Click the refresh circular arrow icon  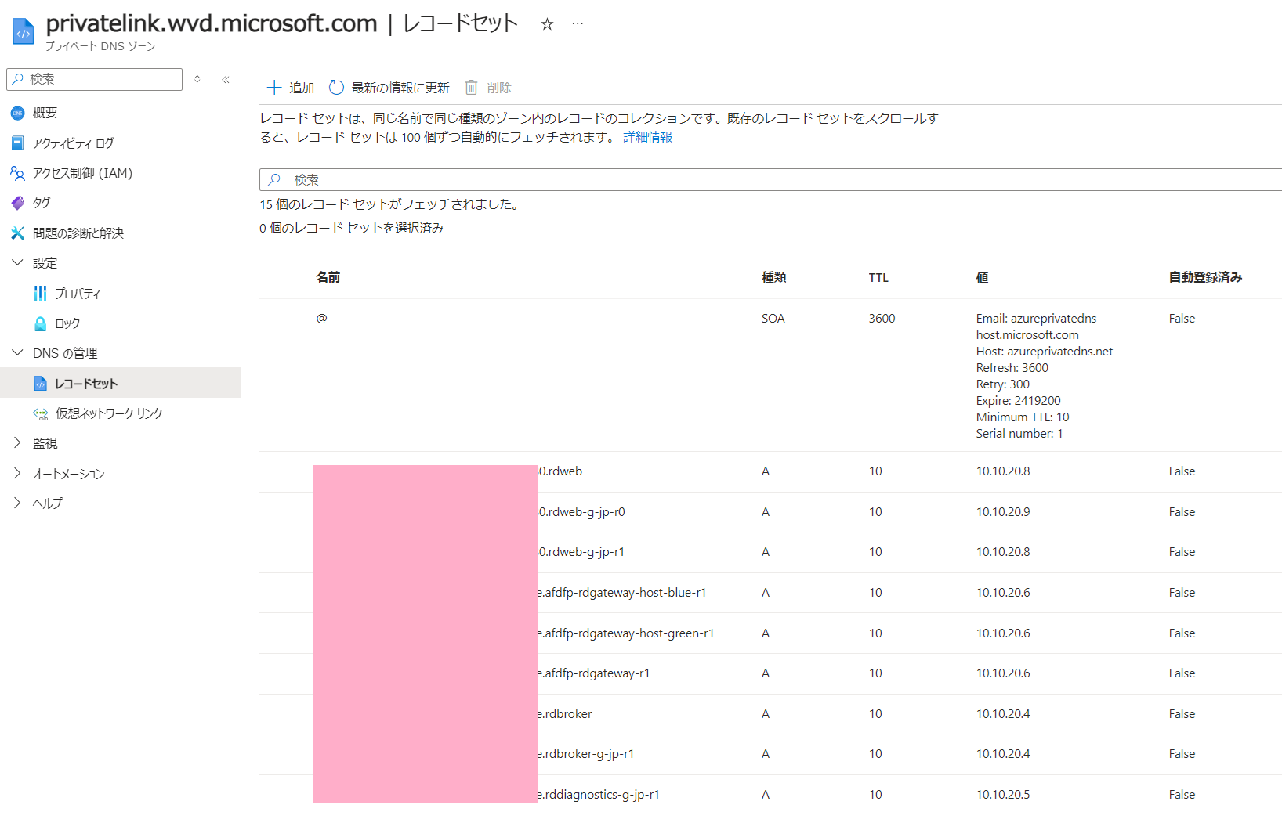point(336,87)
